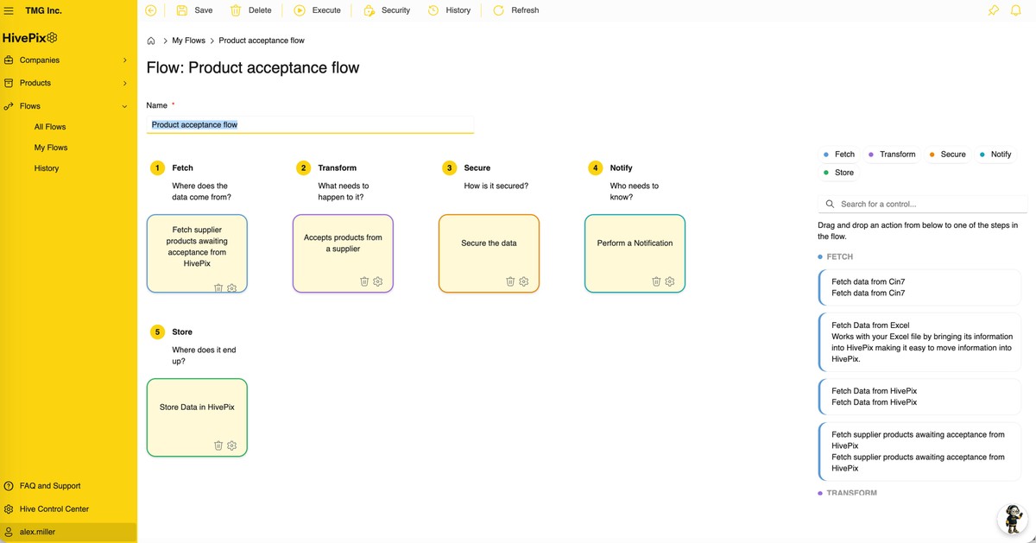The height and width of the screenshot is (543, 1036).
Task: Go back using the back arrow icon
Action: pyautogui.click(x=151, y=10)
